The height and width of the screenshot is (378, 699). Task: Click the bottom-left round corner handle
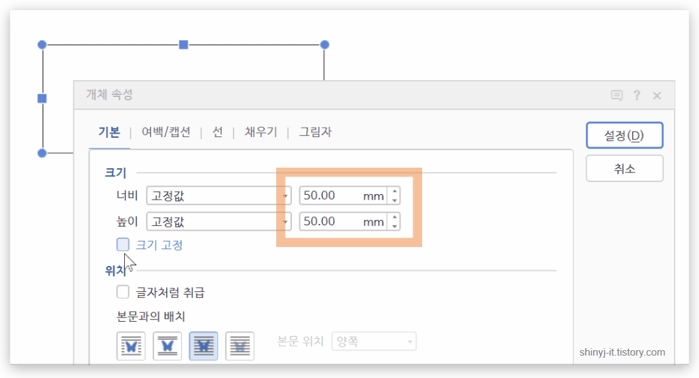click(x=42, y=153)
